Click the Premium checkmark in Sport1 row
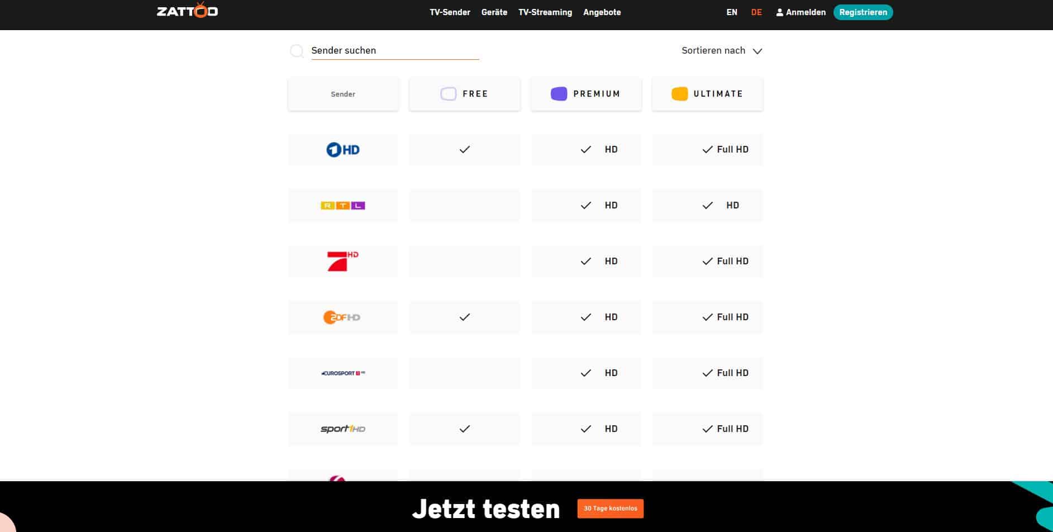 click(586, 429)
